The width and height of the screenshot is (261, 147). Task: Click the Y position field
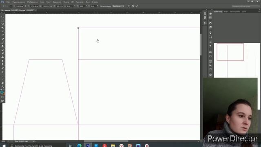click(34, 6)
